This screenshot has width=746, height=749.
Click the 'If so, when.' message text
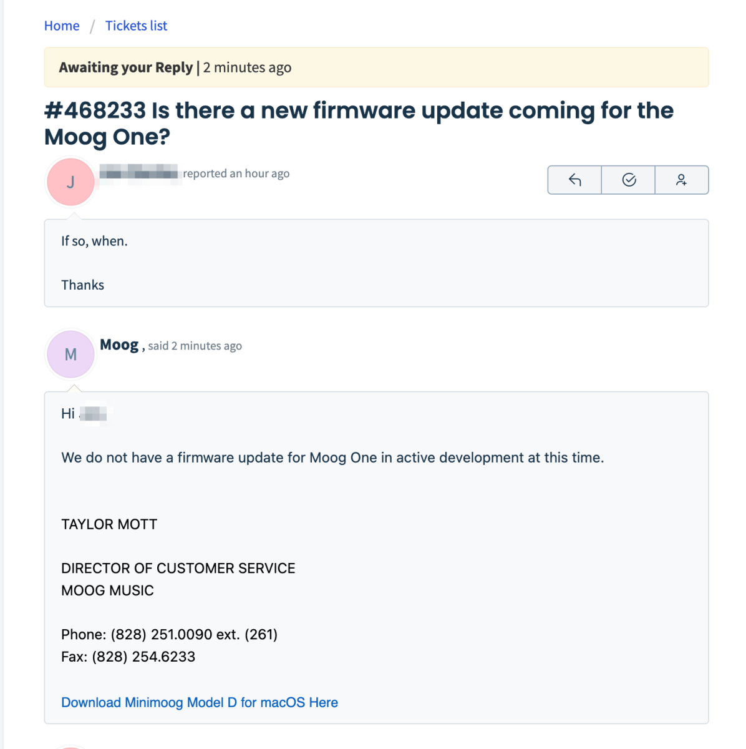94,241
